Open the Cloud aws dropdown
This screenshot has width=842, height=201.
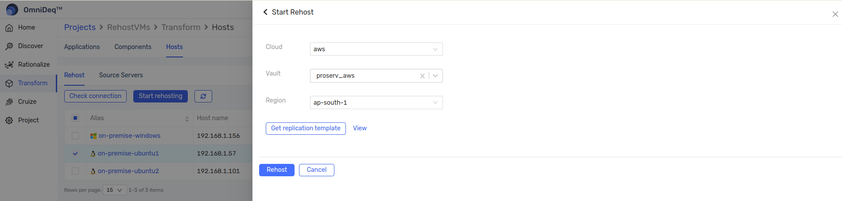376,49
